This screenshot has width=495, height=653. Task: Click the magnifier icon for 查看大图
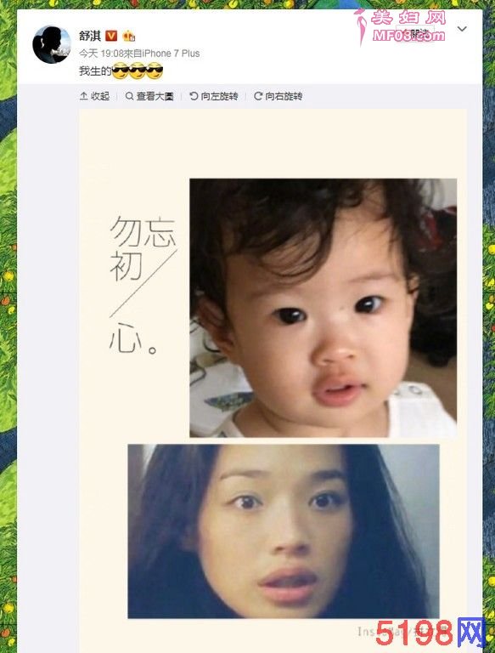pos(129,96)
